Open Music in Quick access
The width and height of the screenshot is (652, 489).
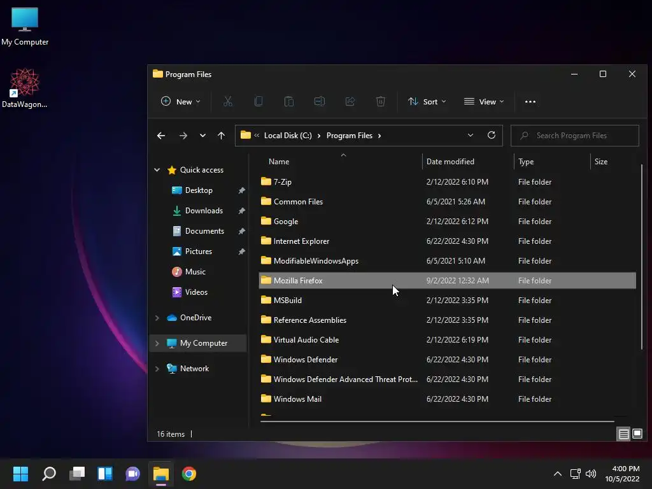pos(195,272)
